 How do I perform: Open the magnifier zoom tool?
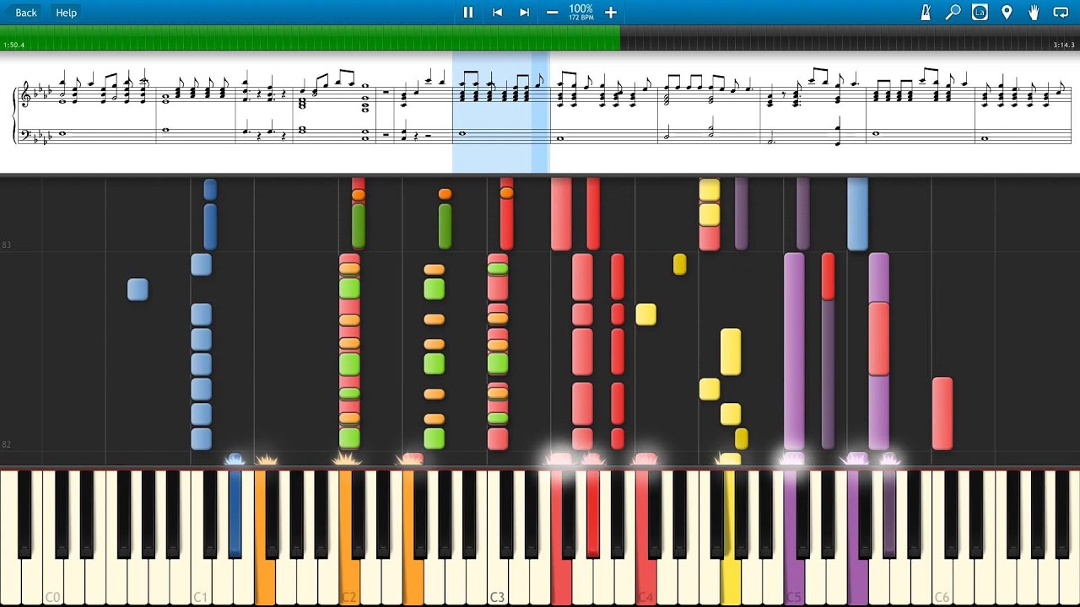point(953,12)
